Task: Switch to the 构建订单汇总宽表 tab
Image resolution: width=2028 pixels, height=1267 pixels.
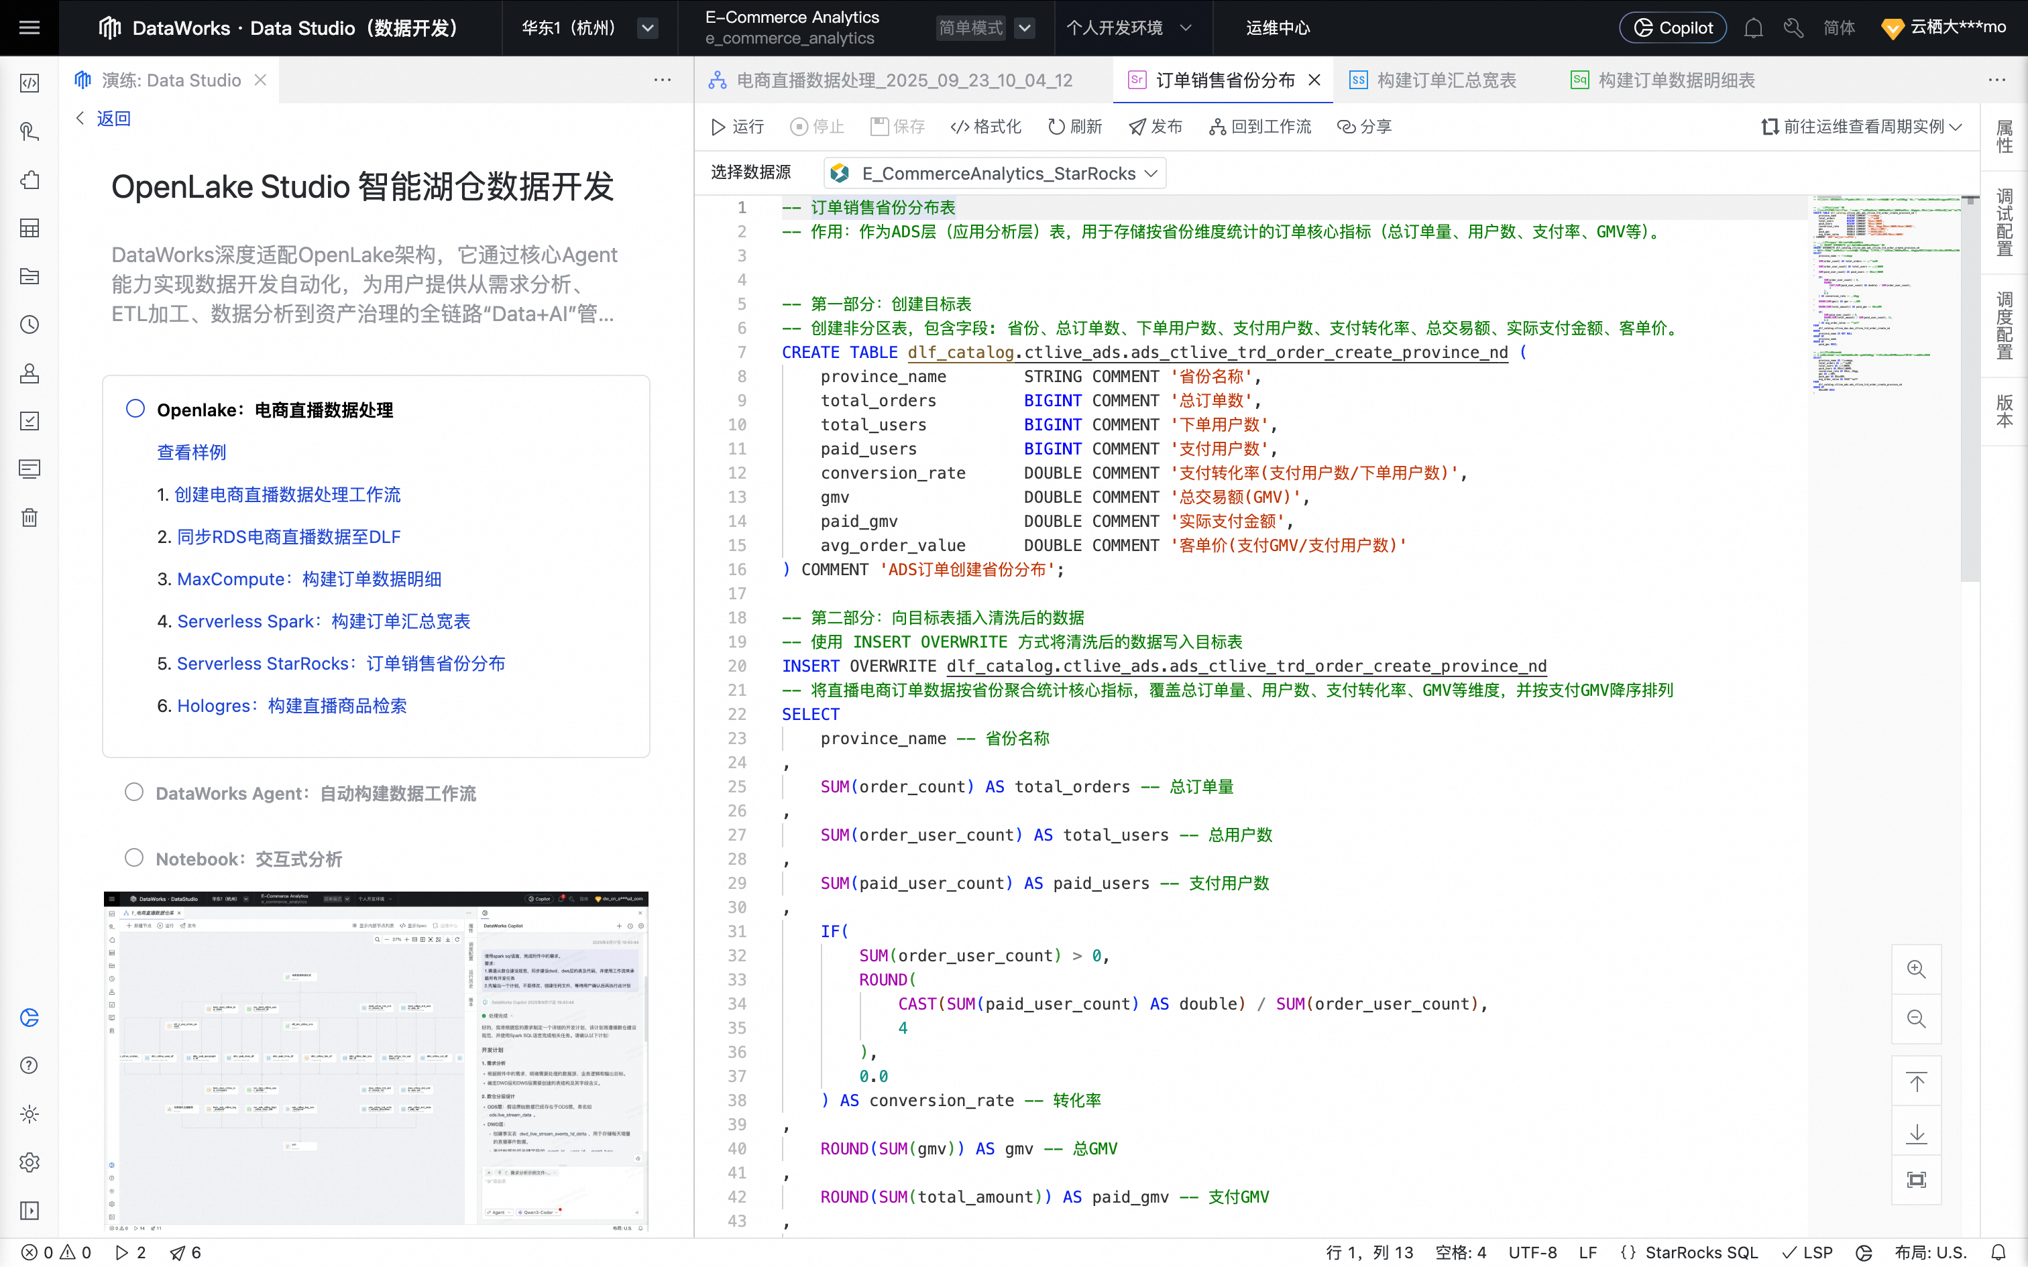Action: coord(1446,80)
